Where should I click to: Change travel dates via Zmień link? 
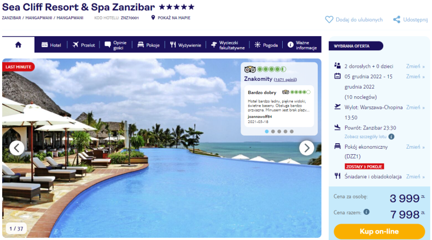coord(415,77)
